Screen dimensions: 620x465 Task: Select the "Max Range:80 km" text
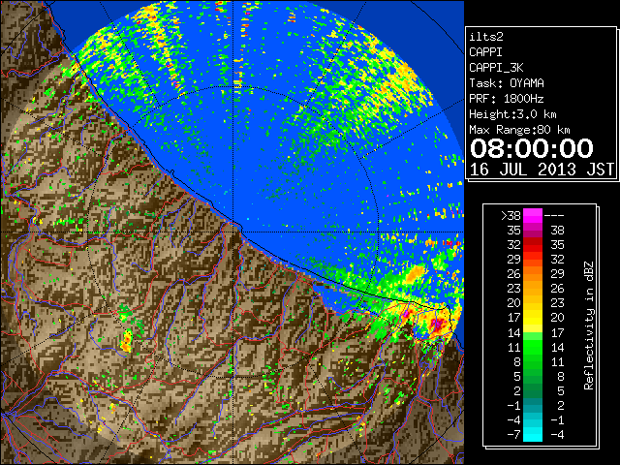coord(519,130)
